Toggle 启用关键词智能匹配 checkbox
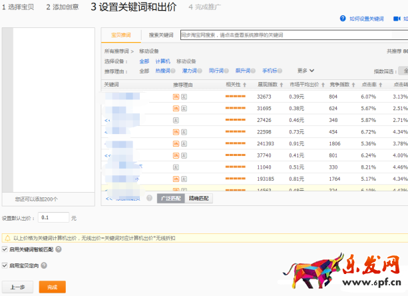 5,249
